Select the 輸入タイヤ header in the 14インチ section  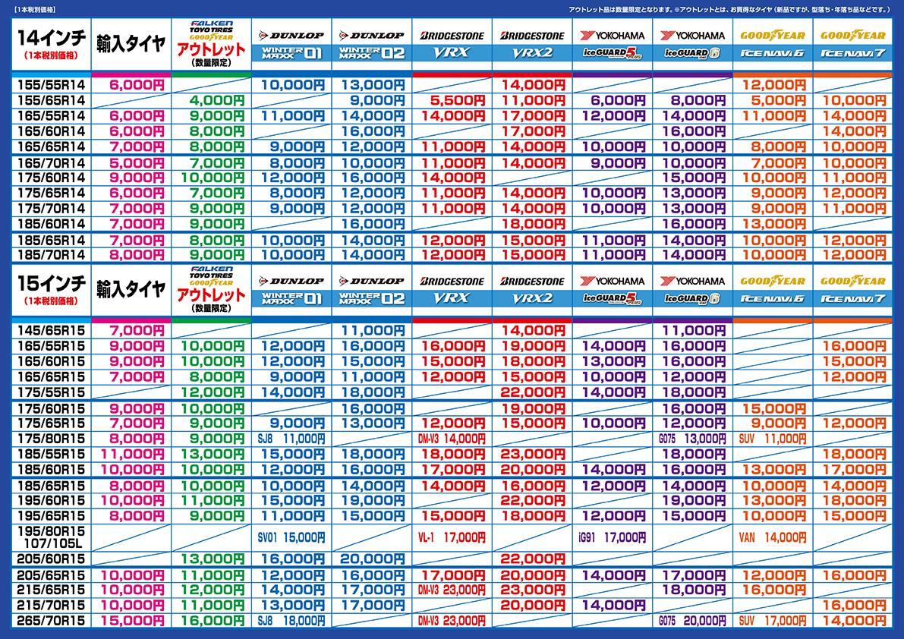click(x=131, y=44)
